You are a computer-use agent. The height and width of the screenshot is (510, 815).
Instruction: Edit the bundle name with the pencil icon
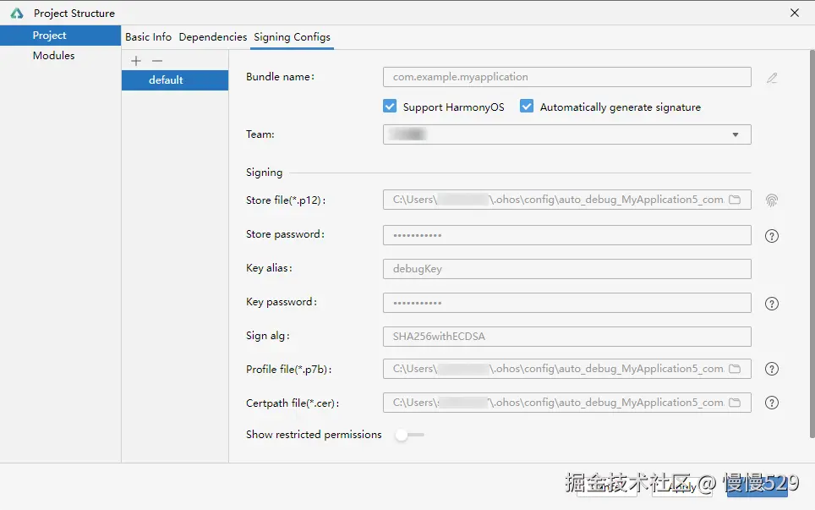pos(772,78)
